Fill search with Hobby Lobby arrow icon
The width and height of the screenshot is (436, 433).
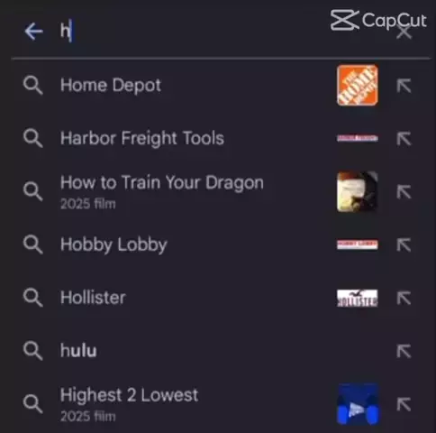pos(404,244)
